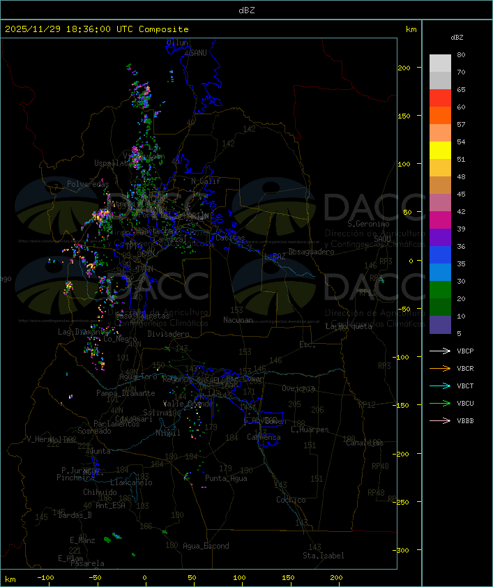Click the pink VBBB arrow icon

tap(440, 420)
